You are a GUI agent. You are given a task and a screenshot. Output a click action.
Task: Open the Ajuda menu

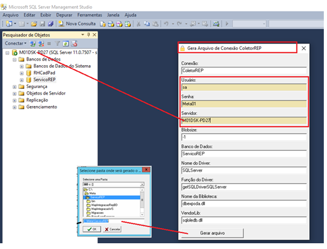point(130,15)
